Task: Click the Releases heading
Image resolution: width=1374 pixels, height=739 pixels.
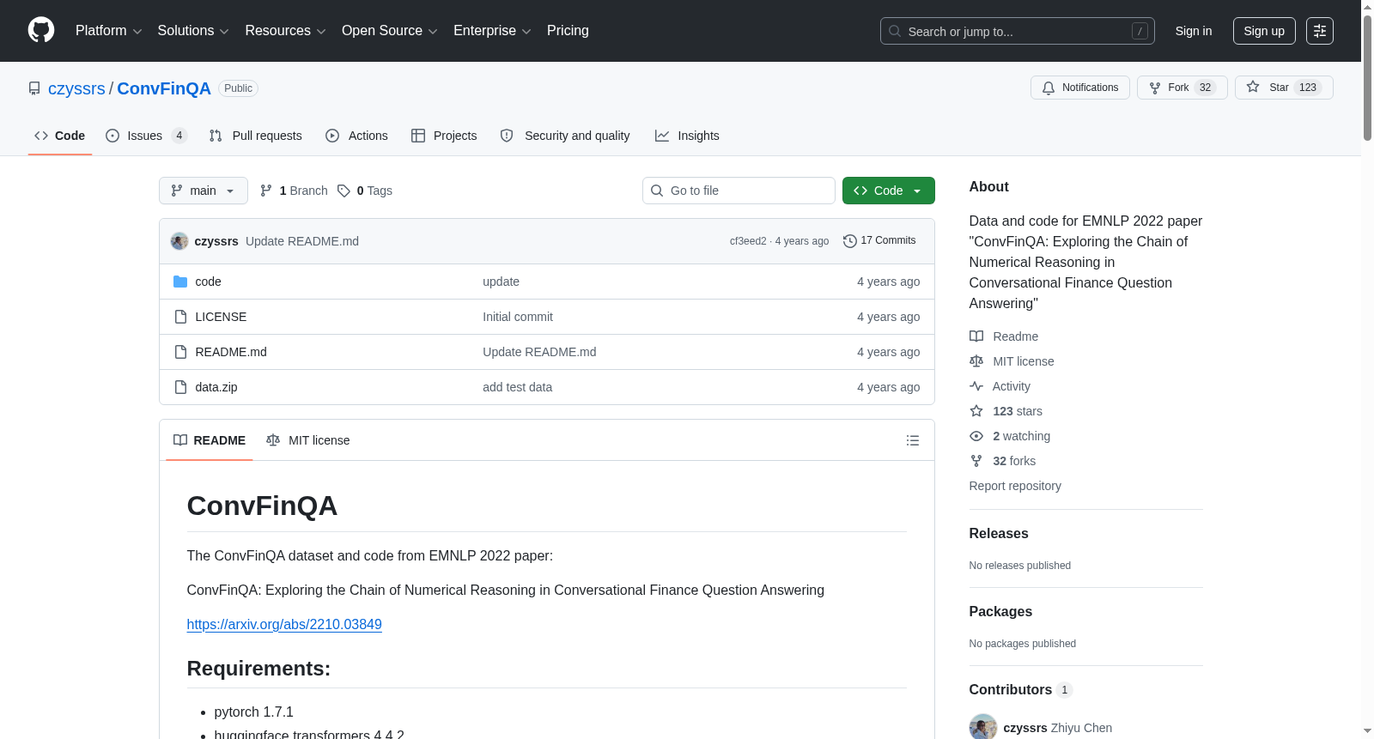Action: (x=999, y=533)
